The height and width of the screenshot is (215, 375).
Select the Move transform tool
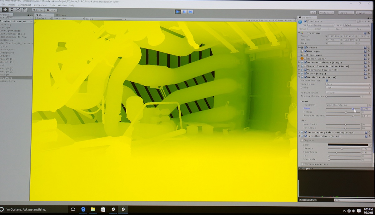pyautogui.click(x=5, y=10)
